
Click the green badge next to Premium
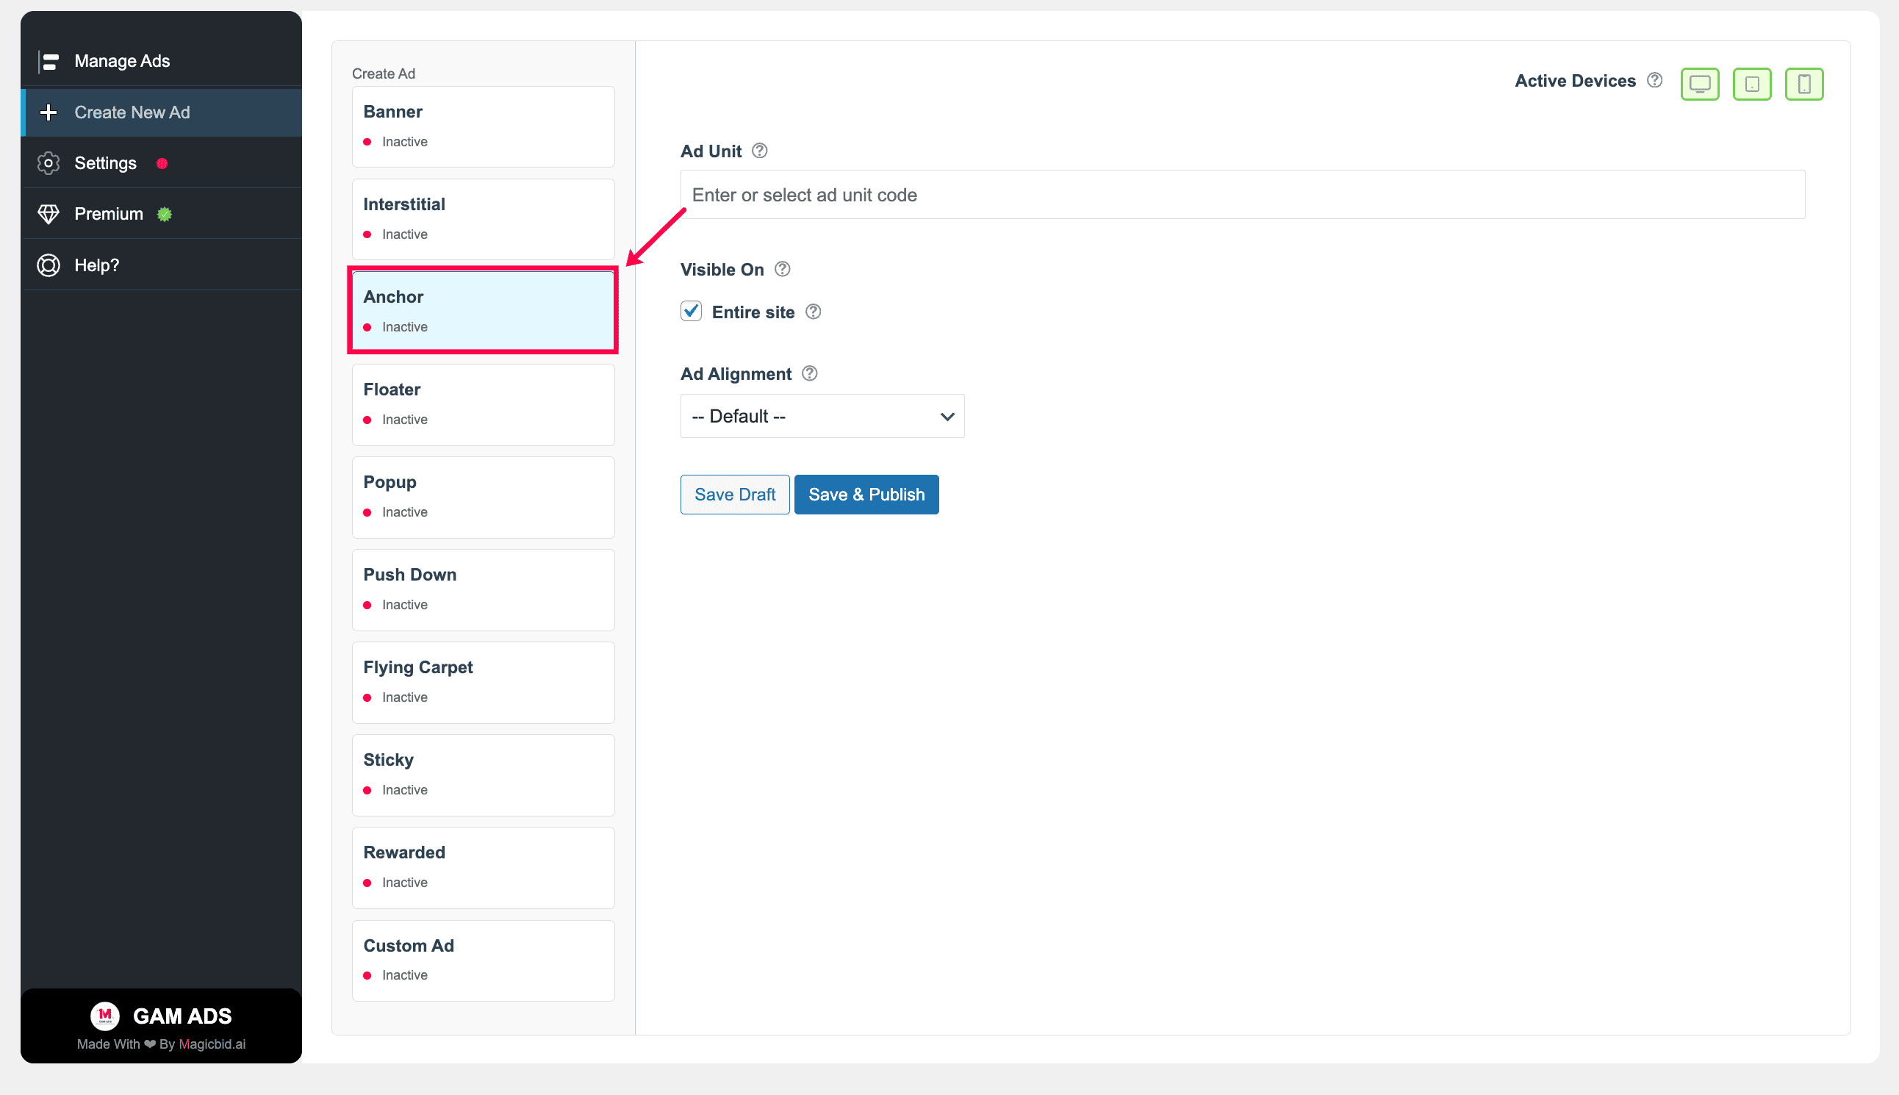(165, 215)
